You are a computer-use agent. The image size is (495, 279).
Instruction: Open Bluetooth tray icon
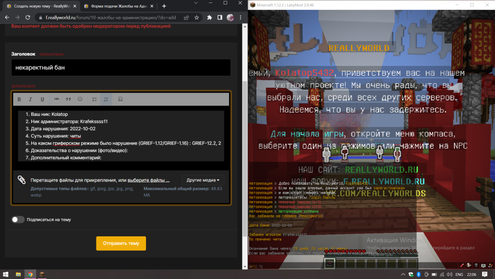pyautogui.click(x=419, y=274)
